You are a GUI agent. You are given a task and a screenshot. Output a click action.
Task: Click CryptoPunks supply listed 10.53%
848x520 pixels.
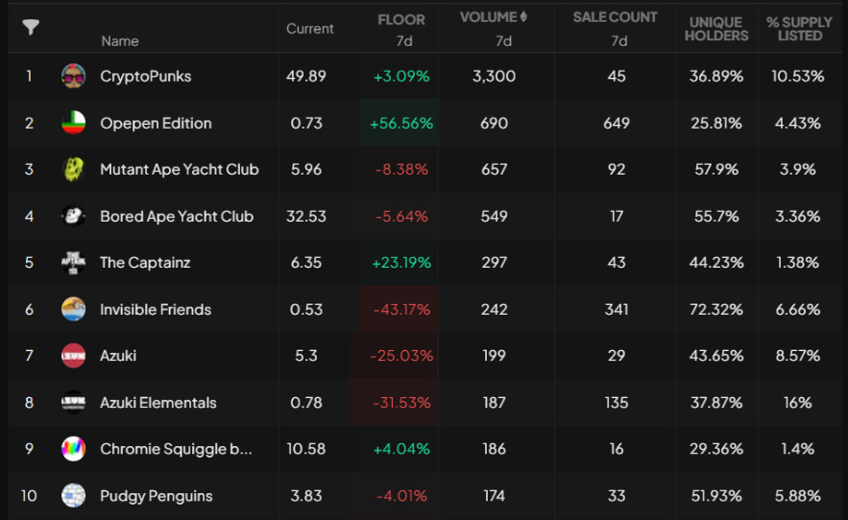pyautogui.click(x=798, y=76)
